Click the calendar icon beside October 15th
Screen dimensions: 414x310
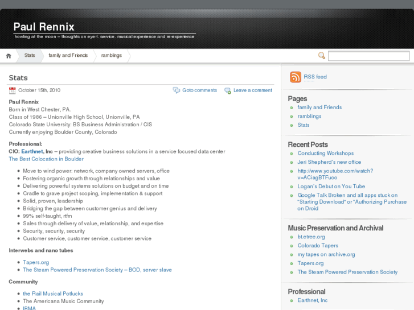click(12, 90)
